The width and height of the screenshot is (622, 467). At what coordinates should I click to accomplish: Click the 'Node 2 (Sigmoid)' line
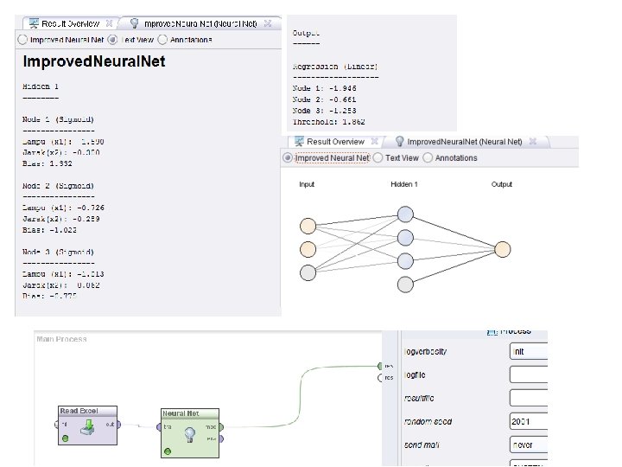click(59, 186)
